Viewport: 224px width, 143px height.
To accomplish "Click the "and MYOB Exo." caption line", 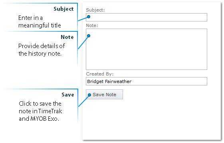I will (x=39, y=118).
